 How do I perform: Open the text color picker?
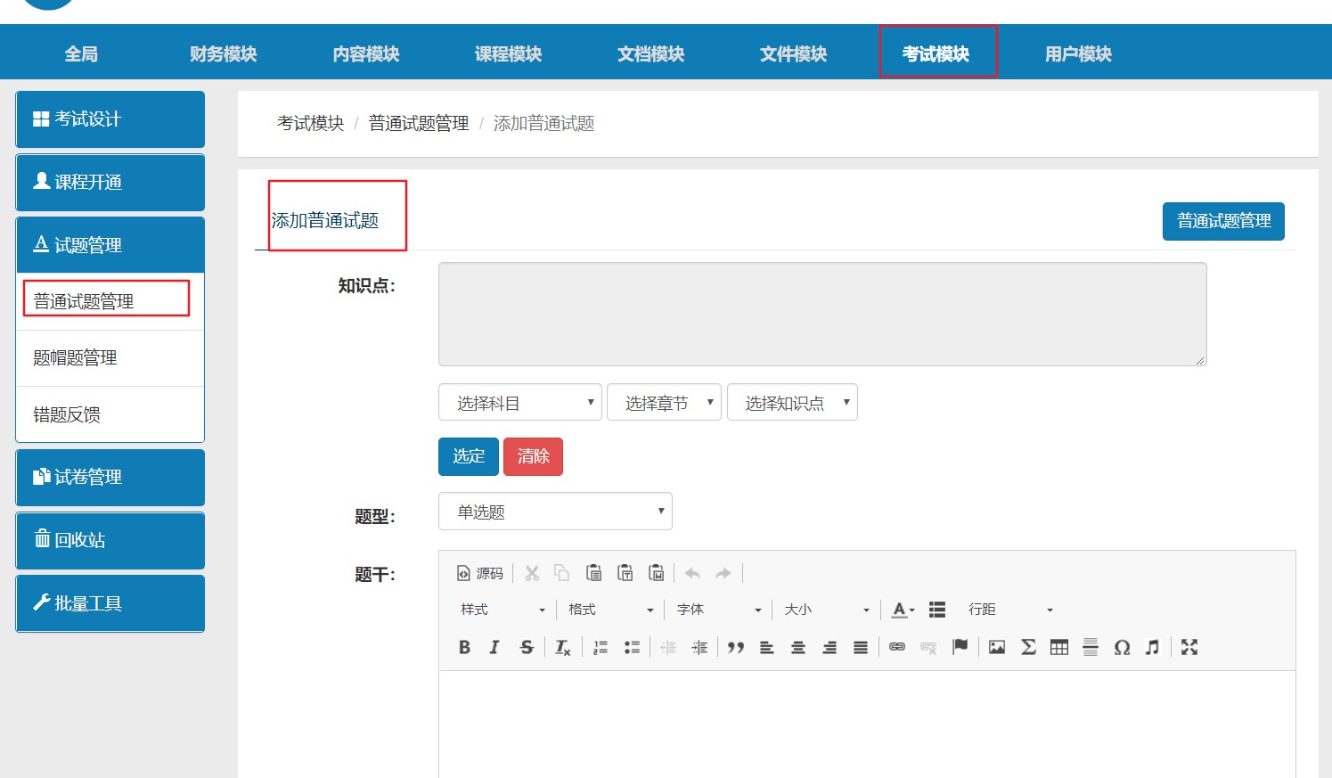(x=903, y=610)
